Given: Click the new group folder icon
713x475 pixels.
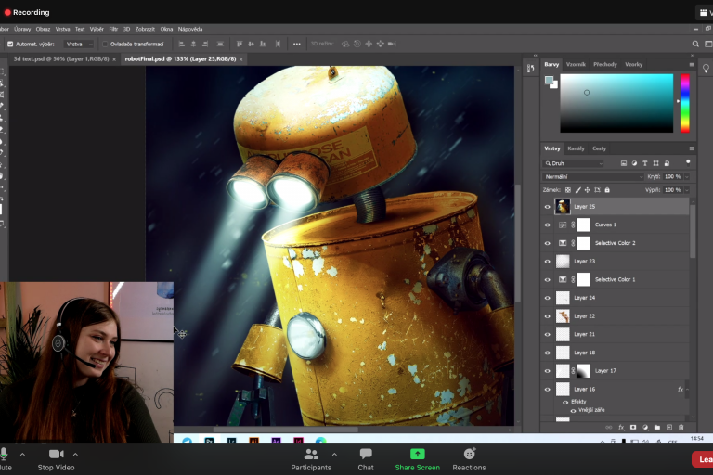Looking at the screenshot, I should [x=656, y=427].
